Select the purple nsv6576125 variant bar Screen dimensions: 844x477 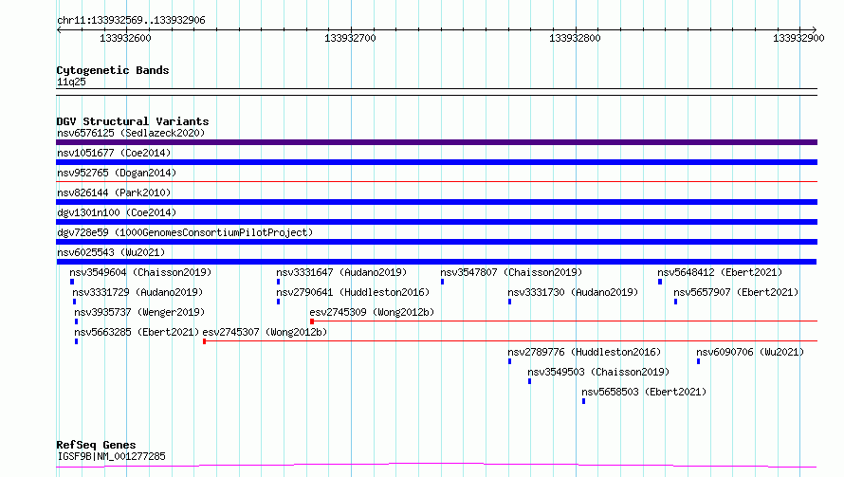tap(436, 142)
